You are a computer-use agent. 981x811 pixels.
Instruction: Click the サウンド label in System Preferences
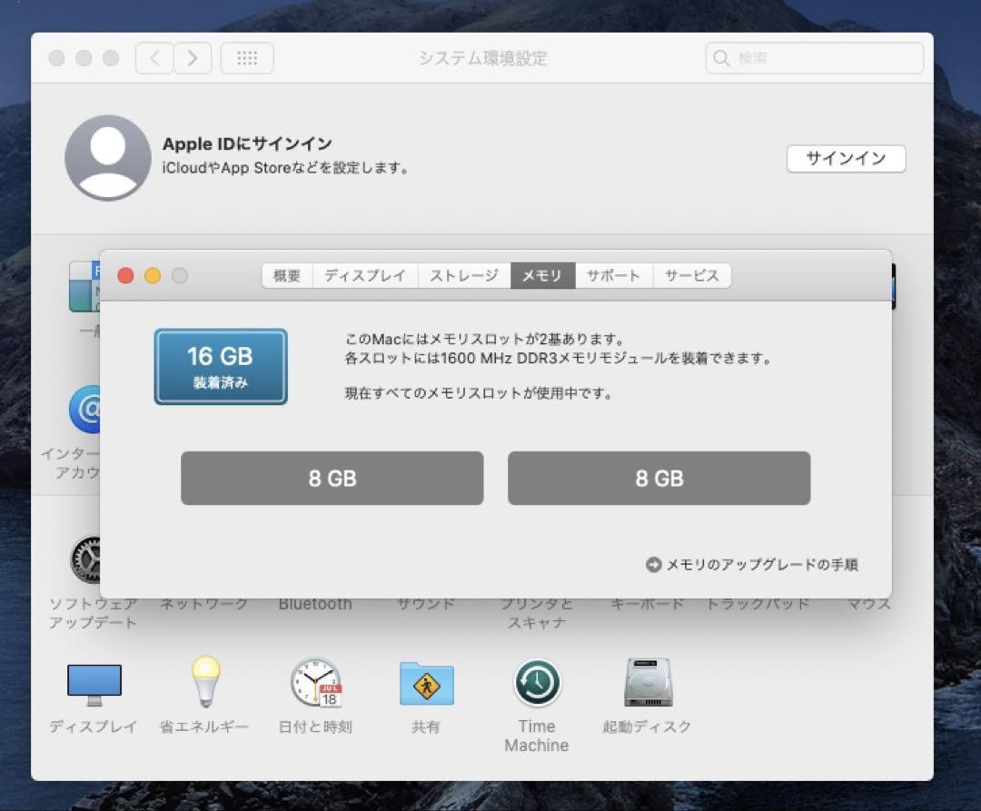[x=426, y=604]
